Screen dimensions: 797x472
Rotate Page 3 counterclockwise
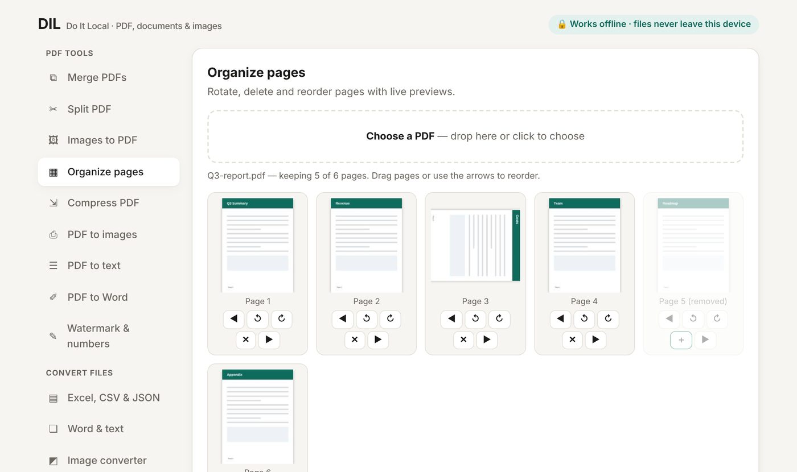pos(475,319)
